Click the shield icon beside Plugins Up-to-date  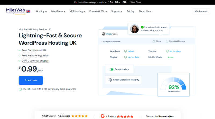pos(126,57)
